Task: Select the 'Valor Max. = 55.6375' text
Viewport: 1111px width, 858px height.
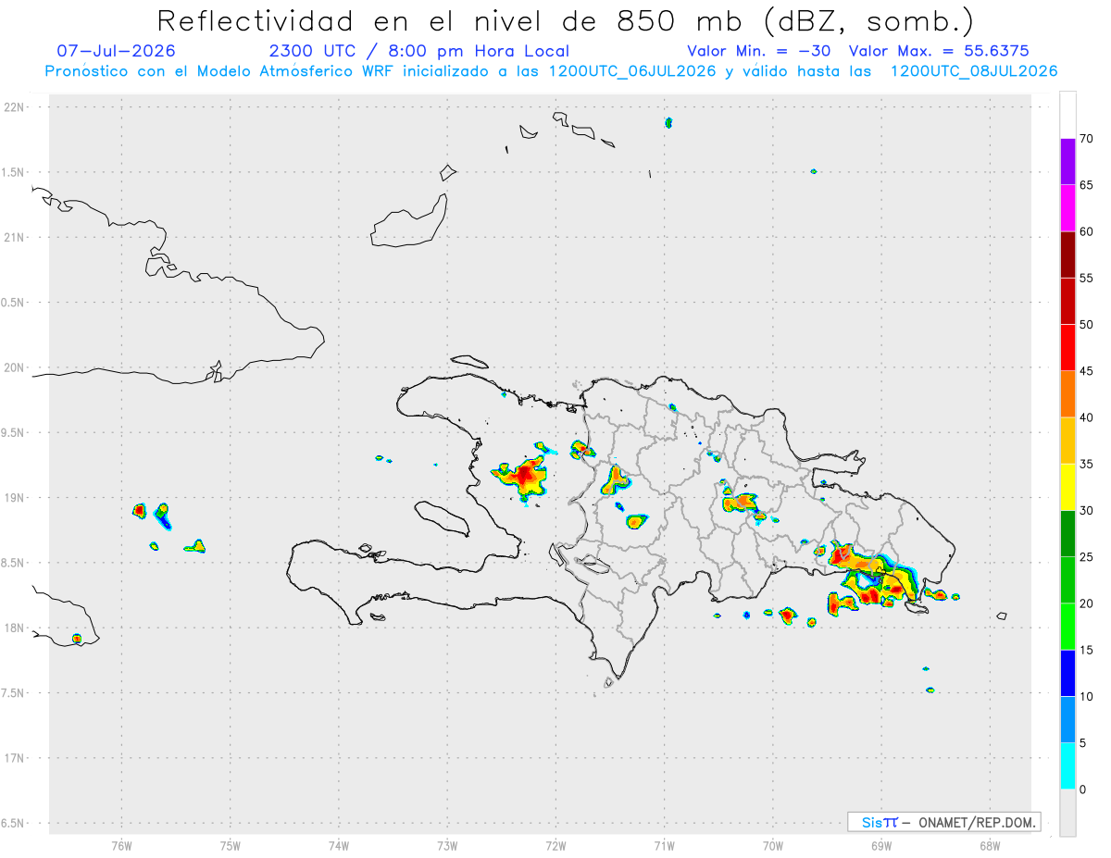Action: coord(939,51)
